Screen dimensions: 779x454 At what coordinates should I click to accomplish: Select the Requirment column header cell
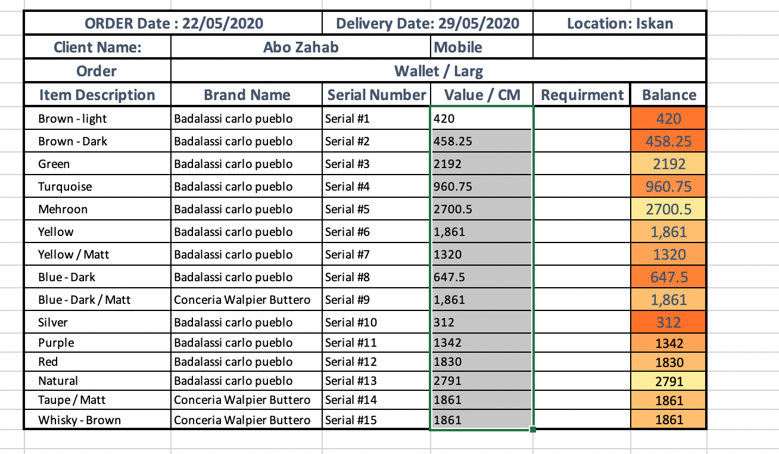click(x=582, y=95)
